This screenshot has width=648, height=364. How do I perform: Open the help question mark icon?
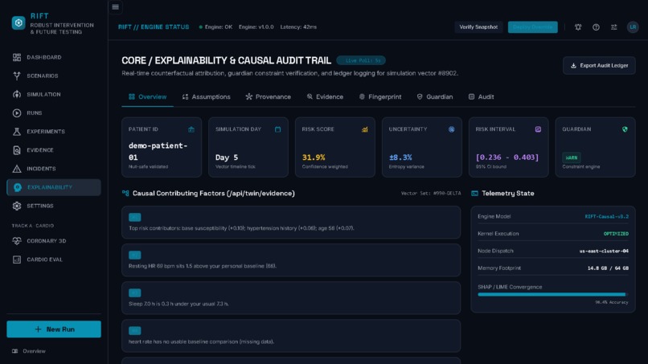click(x=596, y=27)
